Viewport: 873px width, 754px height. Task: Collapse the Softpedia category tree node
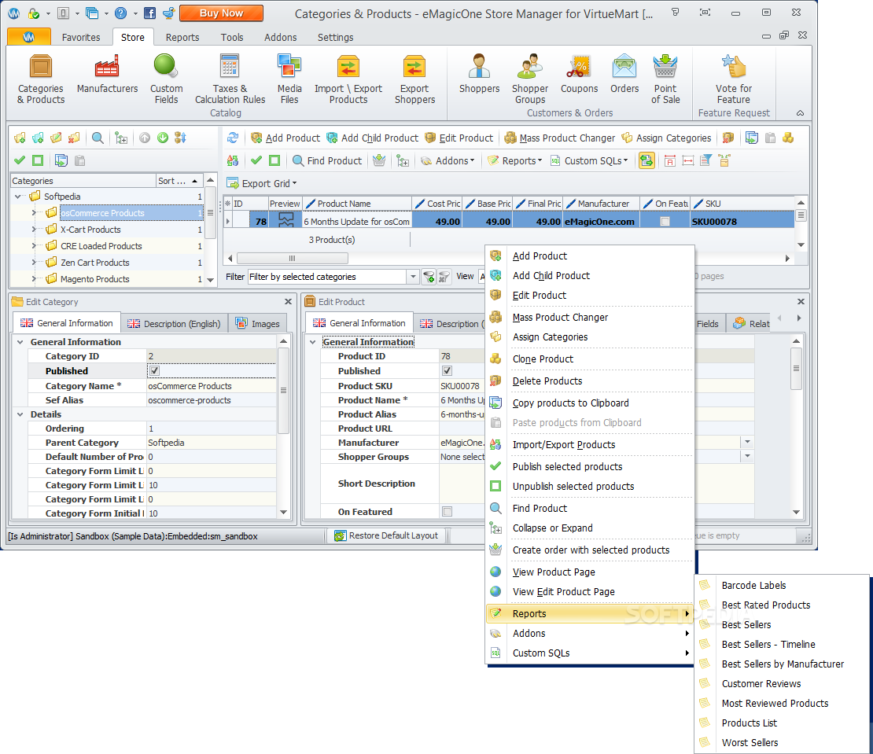coord(18,197)
